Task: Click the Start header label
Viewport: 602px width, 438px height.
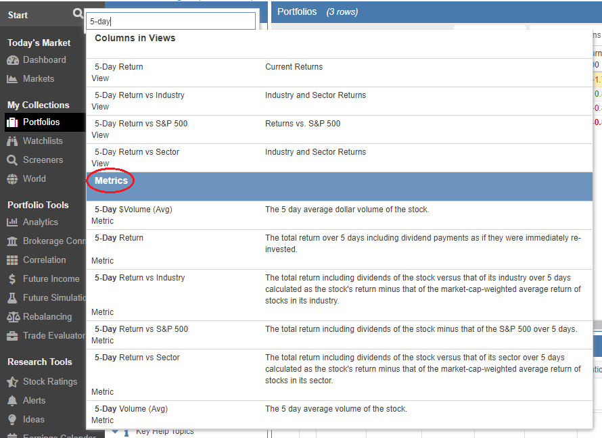Action: point(18,15)
